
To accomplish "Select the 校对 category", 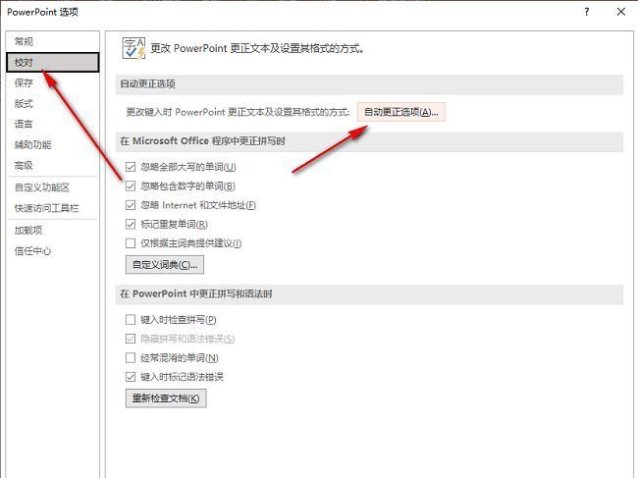I will coord(52,62).
